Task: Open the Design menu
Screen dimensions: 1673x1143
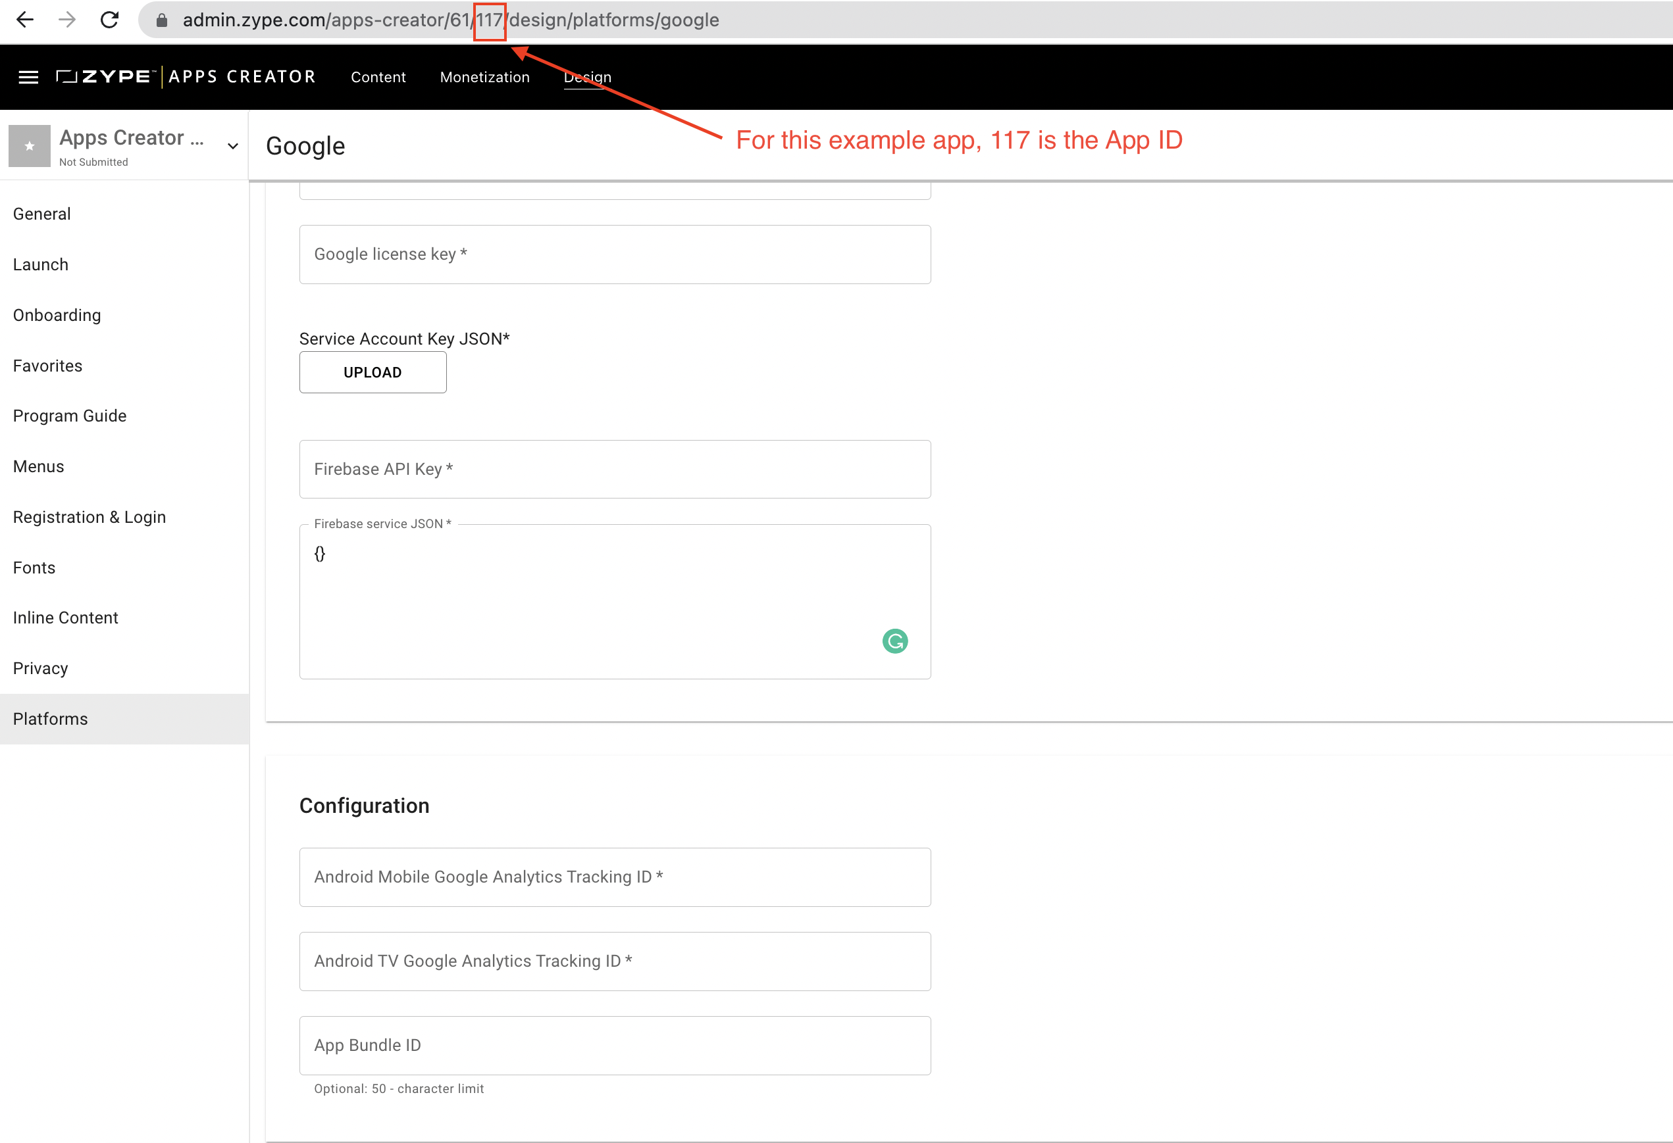Action: 588,77
